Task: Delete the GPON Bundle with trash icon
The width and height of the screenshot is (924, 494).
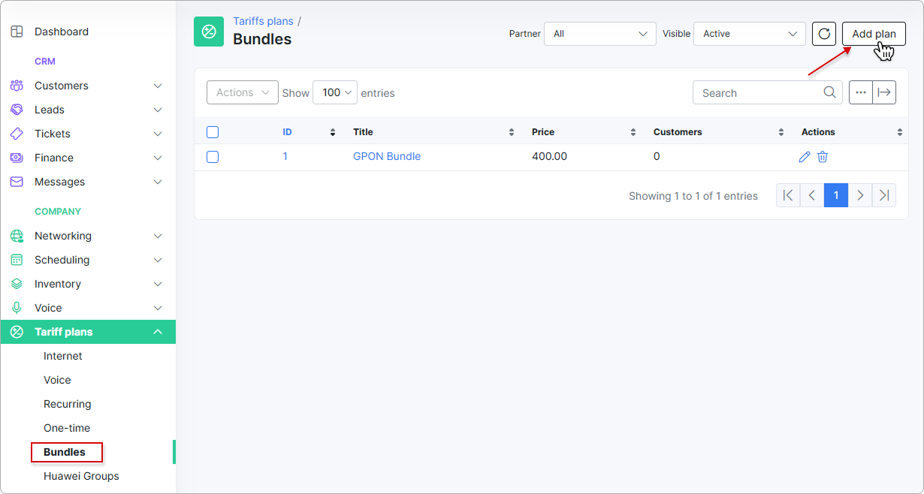Action: coord(823,157)
